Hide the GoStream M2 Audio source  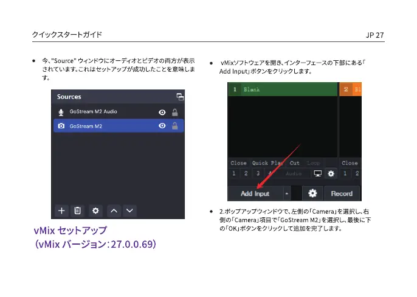coord(162,112)
